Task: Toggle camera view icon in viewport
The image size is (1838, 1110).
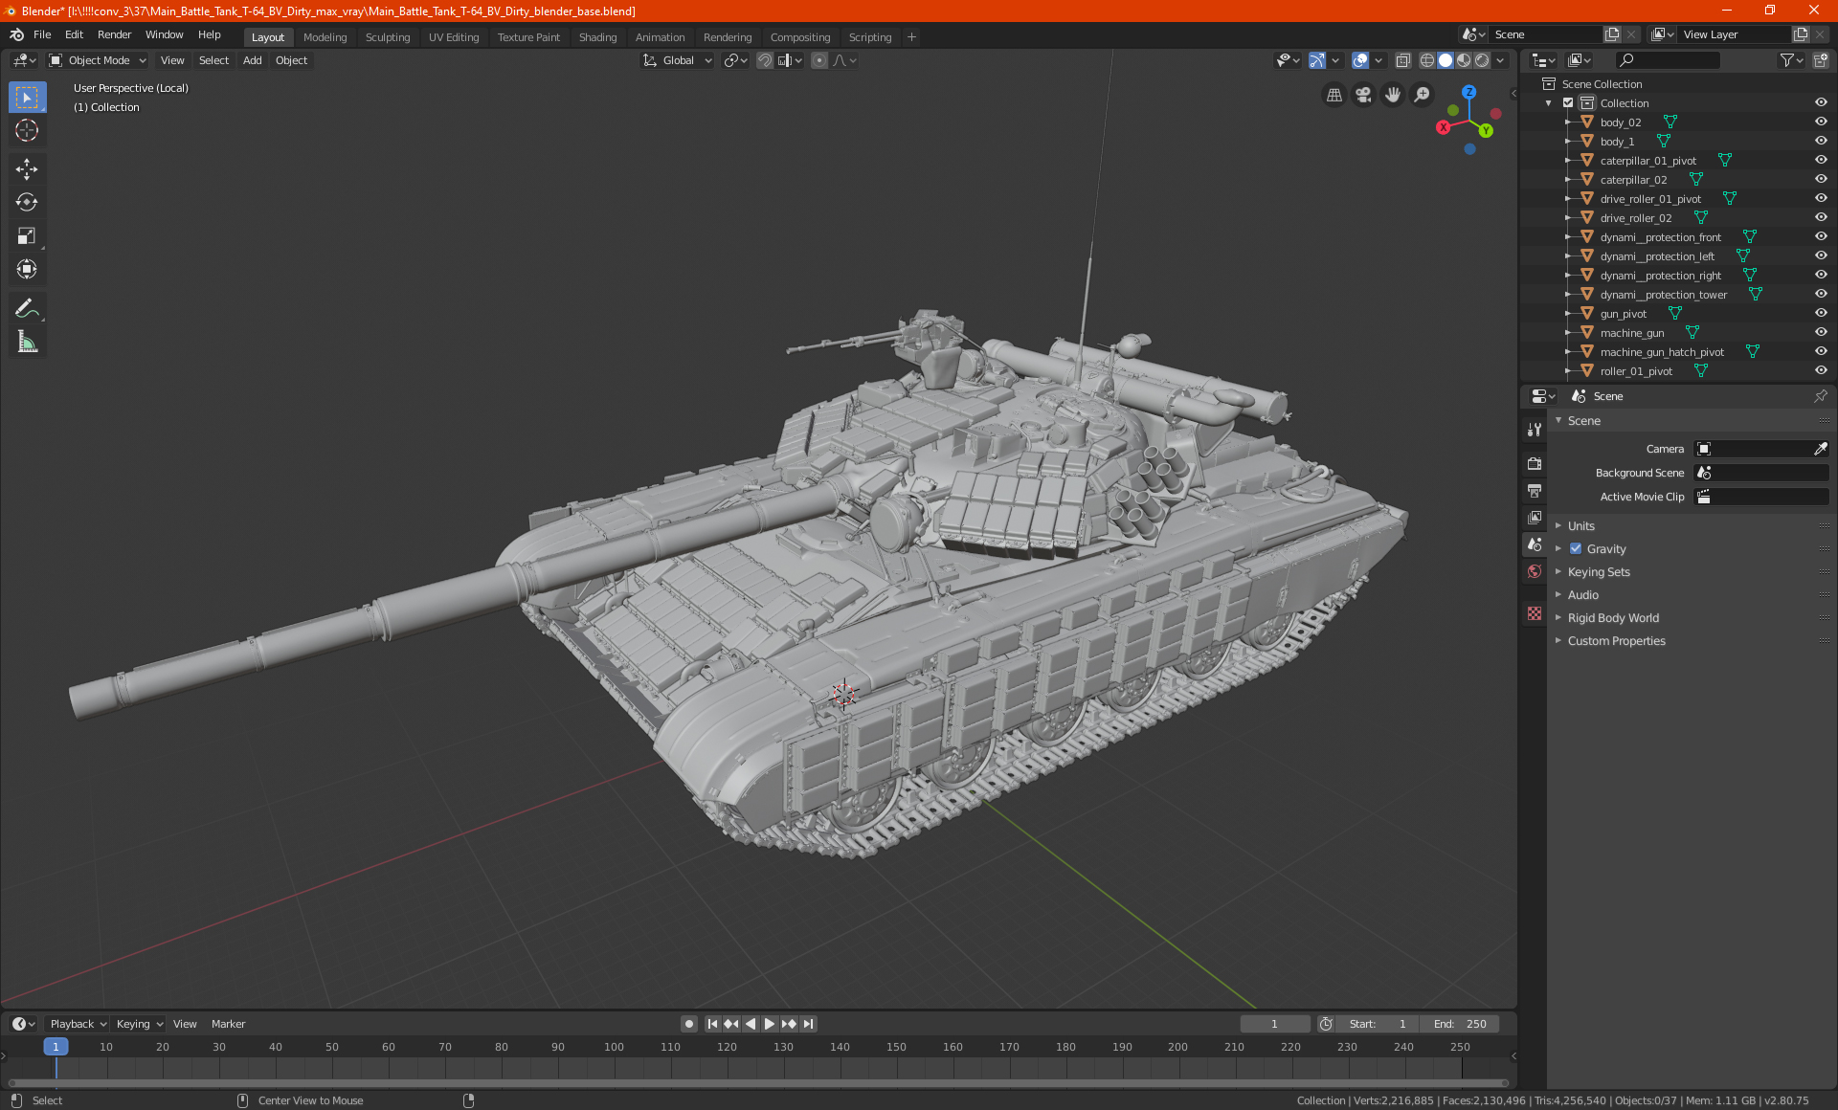Action: tap(1363, 95)
